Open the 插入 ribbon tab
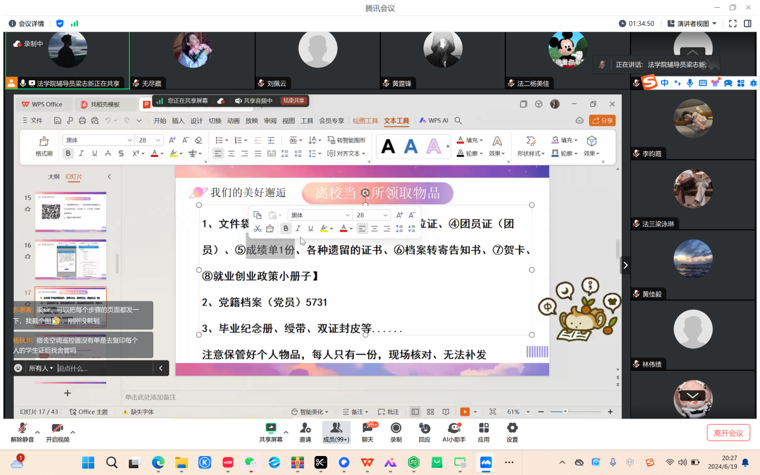This screenshot has height=475, width=760. pyautogui.click(x=178, y=121)
